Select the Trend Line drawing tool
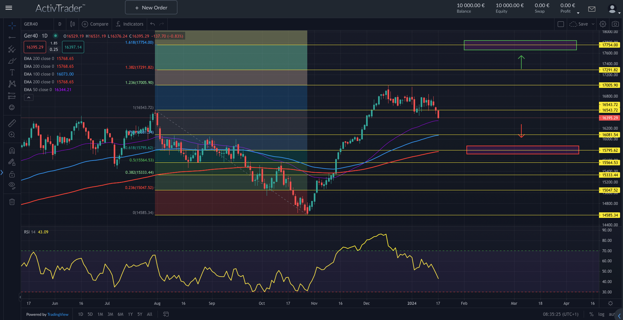This screenshot has height=320, width=623. point(12,37)
